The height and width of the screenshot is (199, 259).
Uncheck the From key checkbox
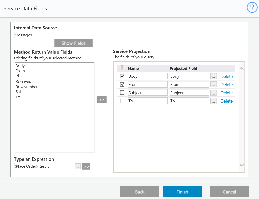(122, 85)
